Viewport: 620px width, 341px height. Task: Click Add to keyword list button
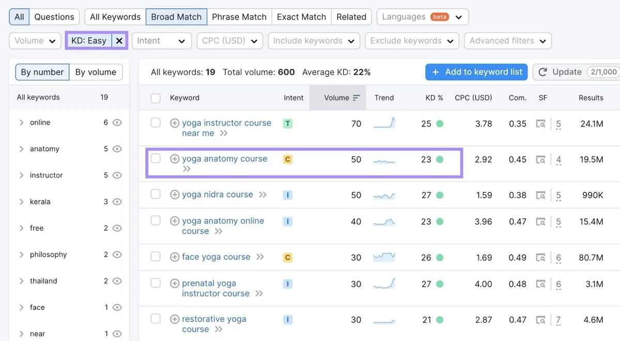pos(476,72)
